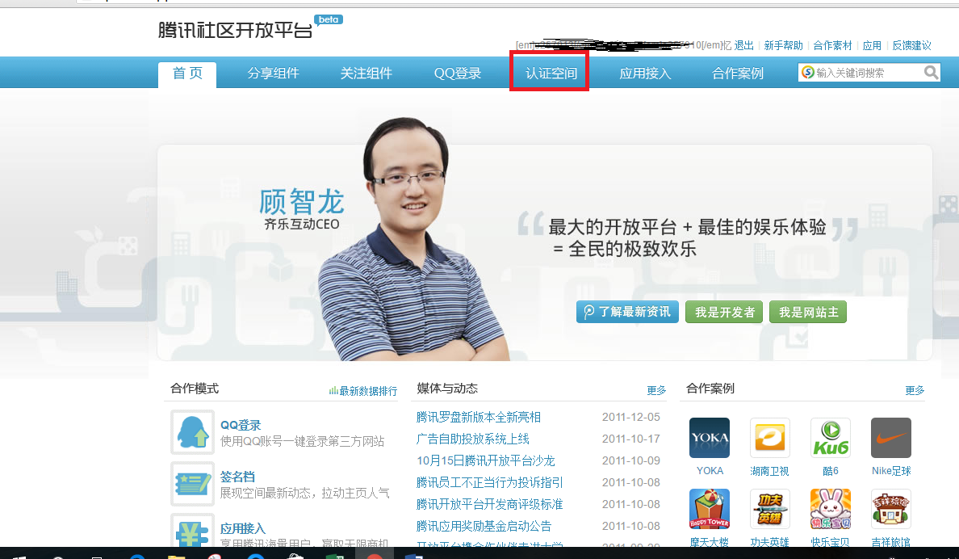Click the 输入关键词搜索 search field
This screenshot has width=959, height=559.
(x=869, y=73)
